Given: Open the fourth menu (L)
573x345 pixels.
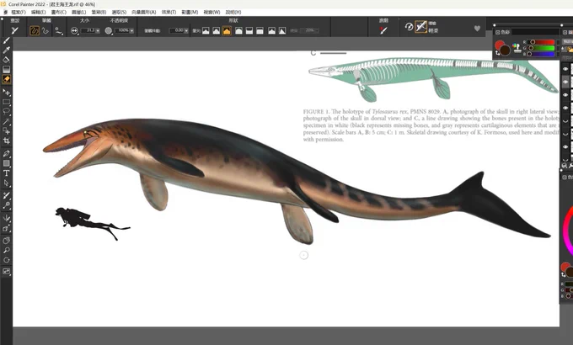Looking at the screenshot, I should click(79, 12).
